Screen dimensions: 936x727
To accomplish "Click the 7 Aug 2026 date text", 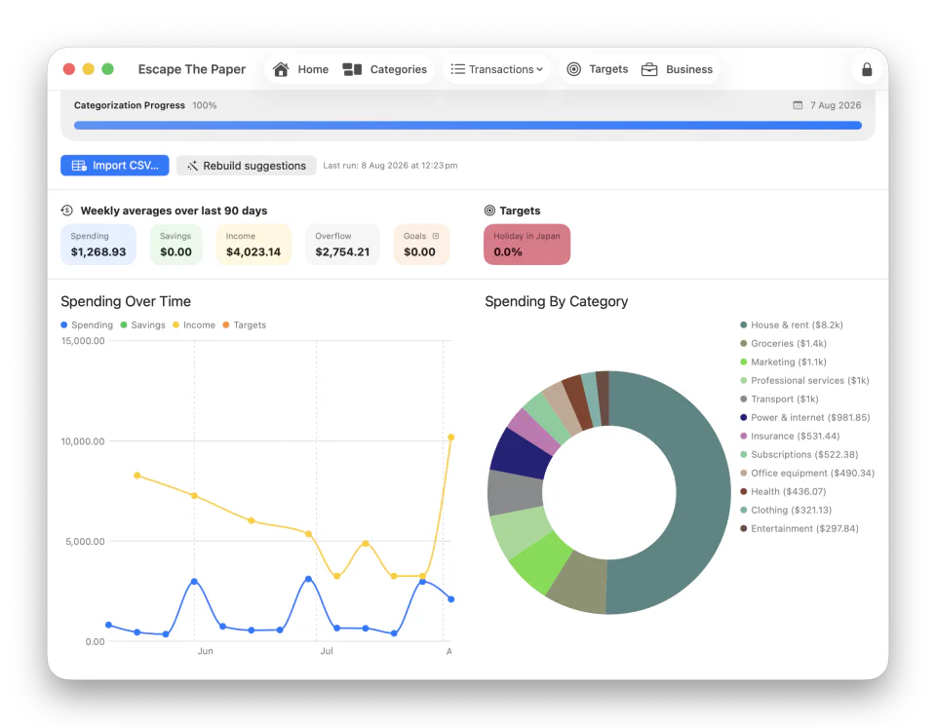I will pos(836,105).
